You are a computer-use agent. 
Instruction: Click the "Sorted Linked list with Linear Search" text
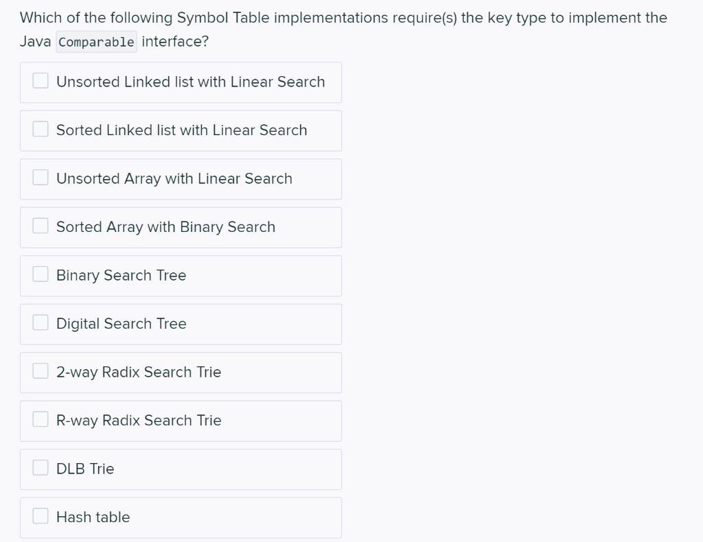(181, 130)
